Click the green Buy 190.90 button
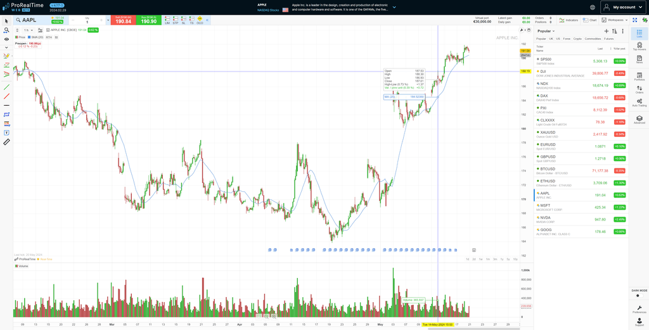 [x=148, y=21]
